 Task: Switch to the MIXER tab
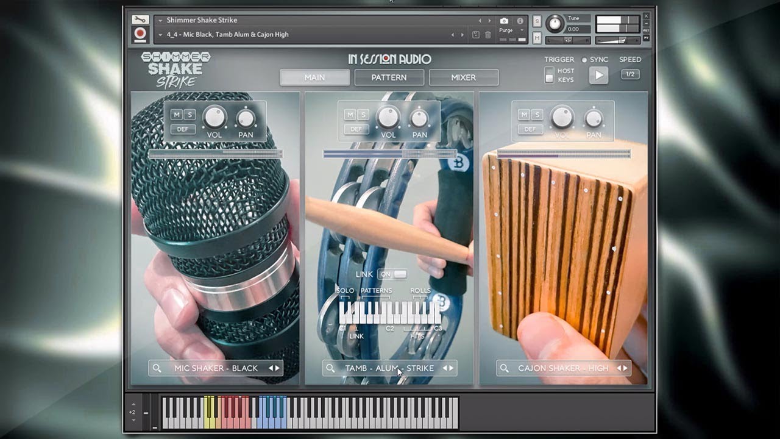tap(463, 77)
